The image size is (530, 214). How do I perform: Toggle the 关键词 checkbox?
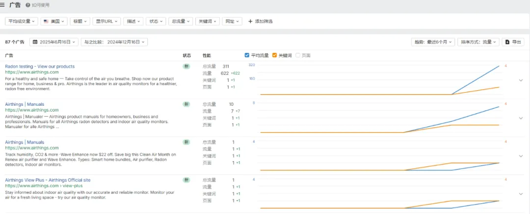(274, 55)
